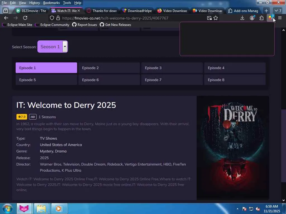This screenshot has height=214, width=286.
Task: Open the Help menu
Action: [x=78, y=3]
